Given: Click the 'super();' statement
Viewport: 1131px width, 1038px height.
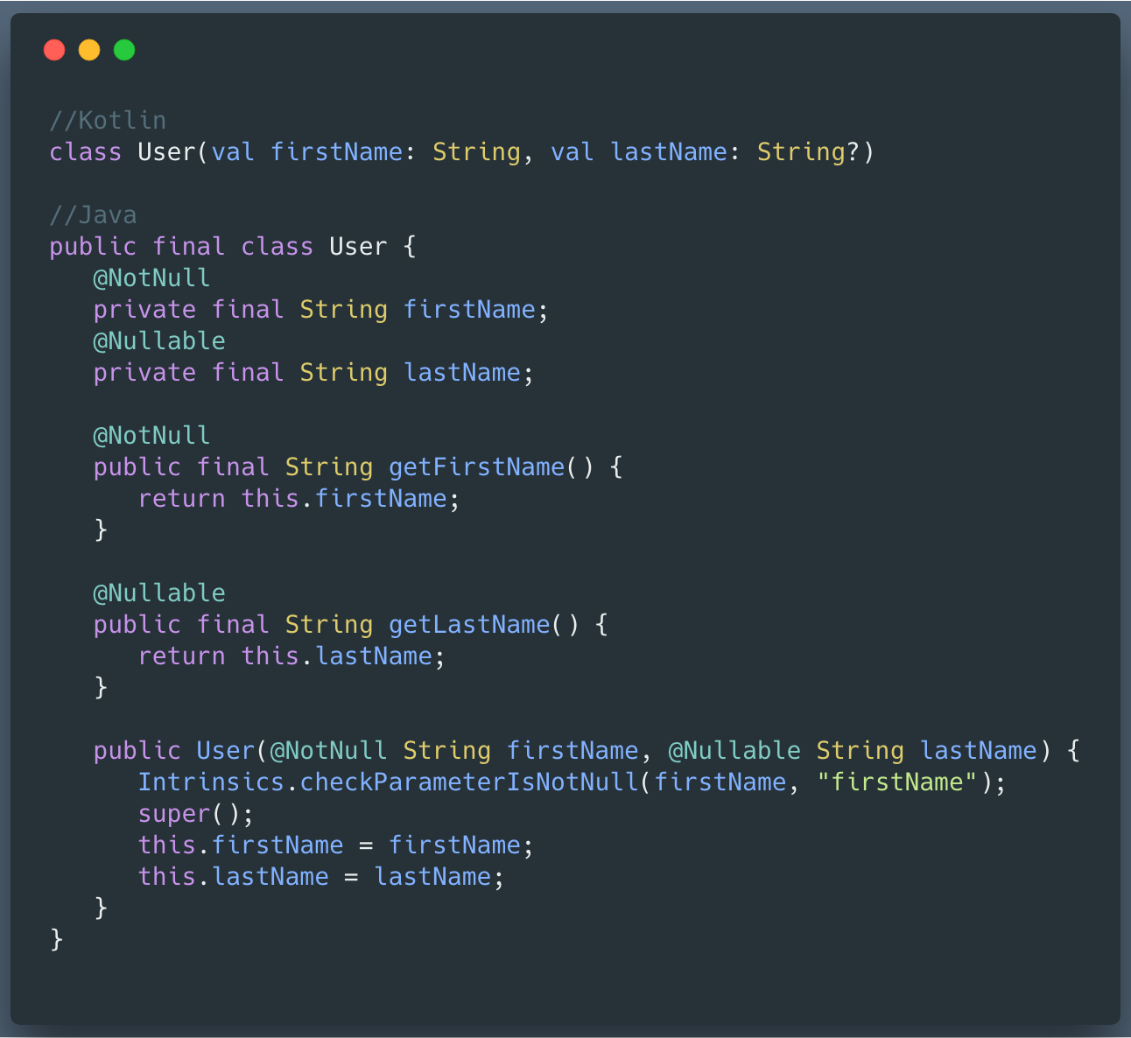Looking at the screenshot, I should pos(196,814).
